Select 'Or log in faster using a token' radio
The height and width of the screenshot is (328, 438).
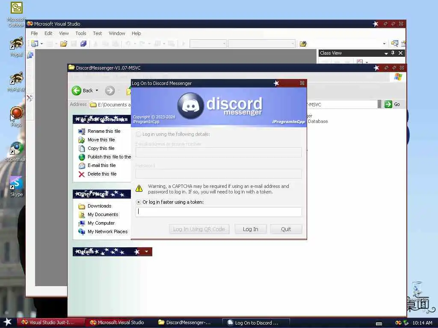(x=138, y=202)
